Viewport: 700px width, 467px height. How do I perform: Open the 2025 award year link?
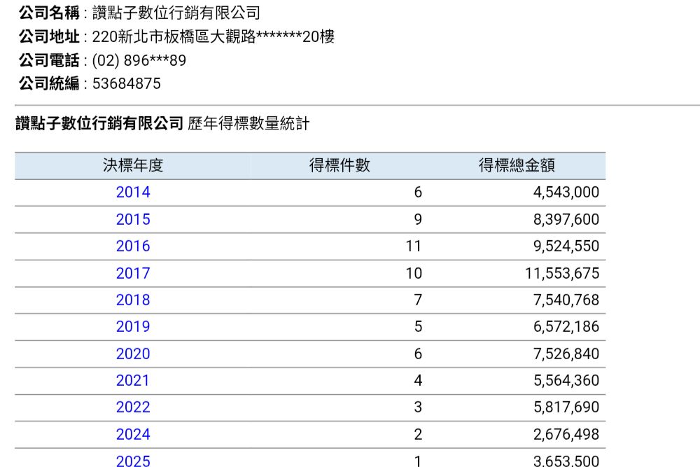[133, 460]
